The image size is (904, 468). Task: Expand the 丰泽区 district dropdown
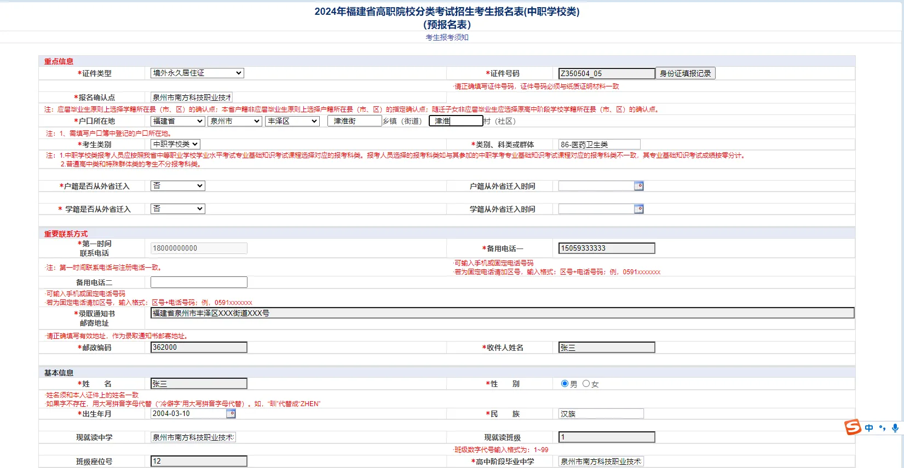(292, 121)
